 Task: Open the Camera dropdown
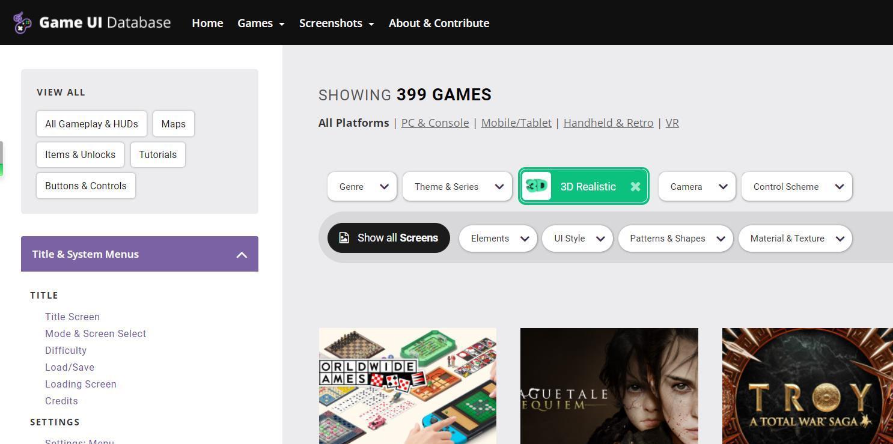click(696, 186)
